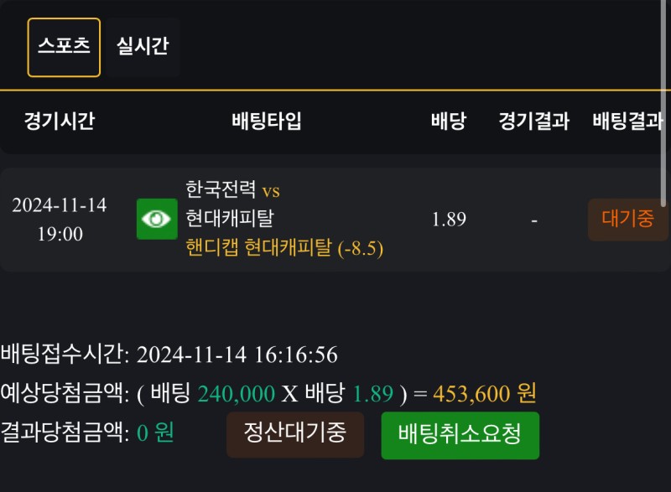Click the 경기결과 column header
Viewport: 671px width, 492px height.
pos(533,122)
